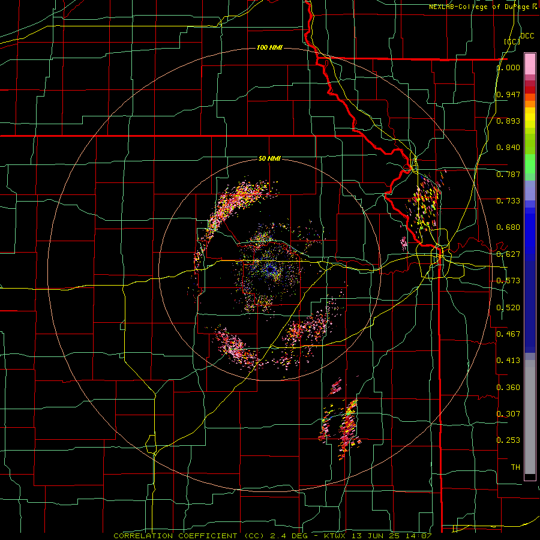Click the 0.840 color scale value
540x540 pixels.
[x=508, y=148]
